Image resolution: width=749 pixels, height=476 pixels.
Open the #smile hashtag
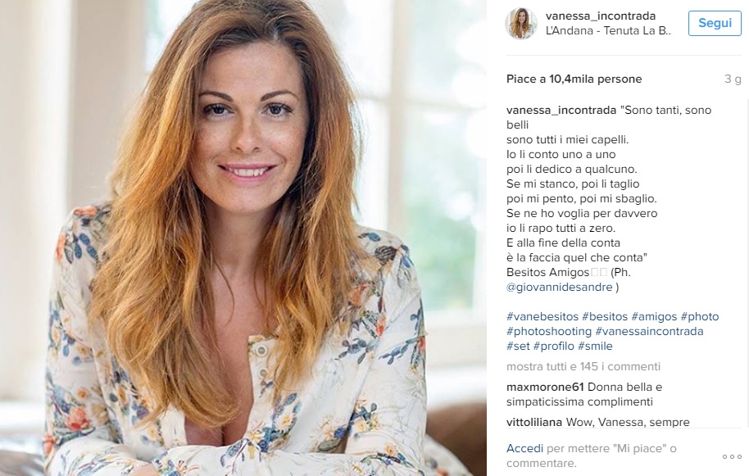click(595, 346)
